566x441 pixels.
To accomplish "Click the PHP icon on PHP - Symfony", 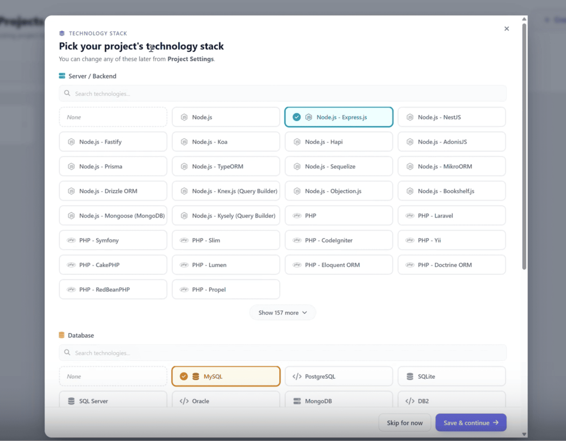I will click(x=71, y=240).
